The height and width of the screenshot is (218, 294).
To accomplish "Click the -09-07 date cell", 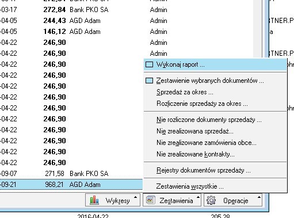I will [9, 174].
